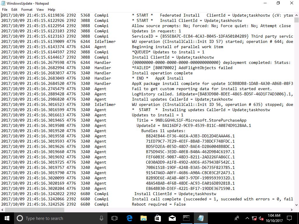Click "*QUEUED* Updates to install = 1"
Screen dimensions: 299x224
168,52
